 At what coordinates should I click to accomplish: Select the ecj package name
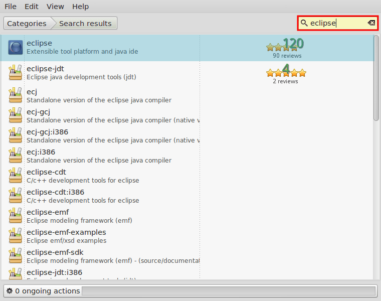pyautogui.click(x=32, y=92)
